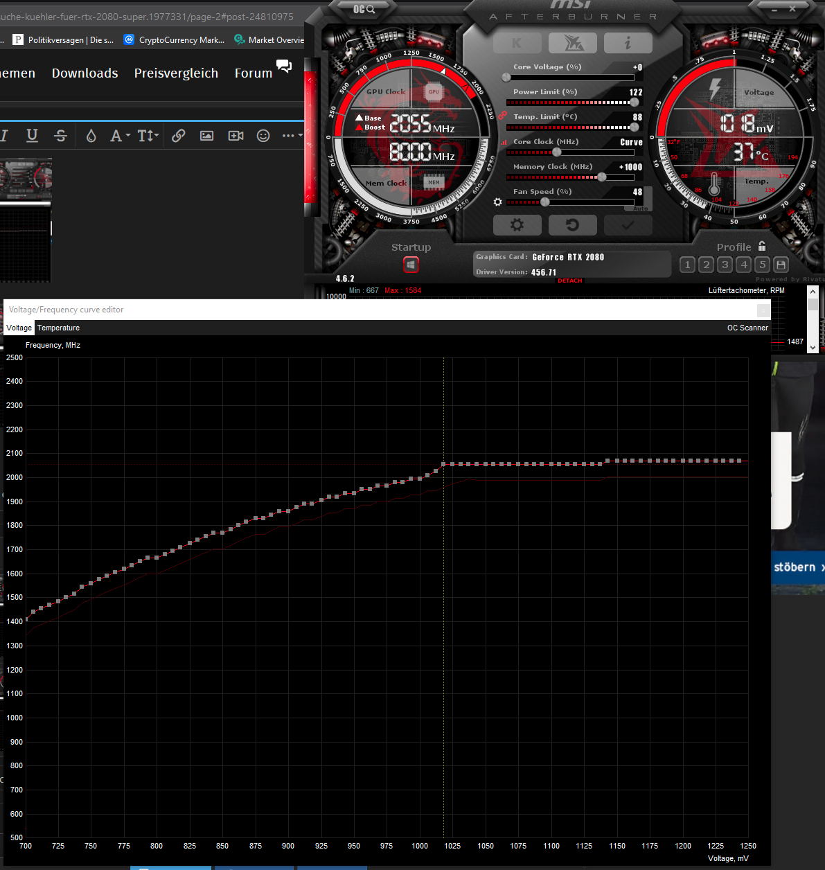Select profile slot 4
The image size is (825, 870).
point(743,265)
